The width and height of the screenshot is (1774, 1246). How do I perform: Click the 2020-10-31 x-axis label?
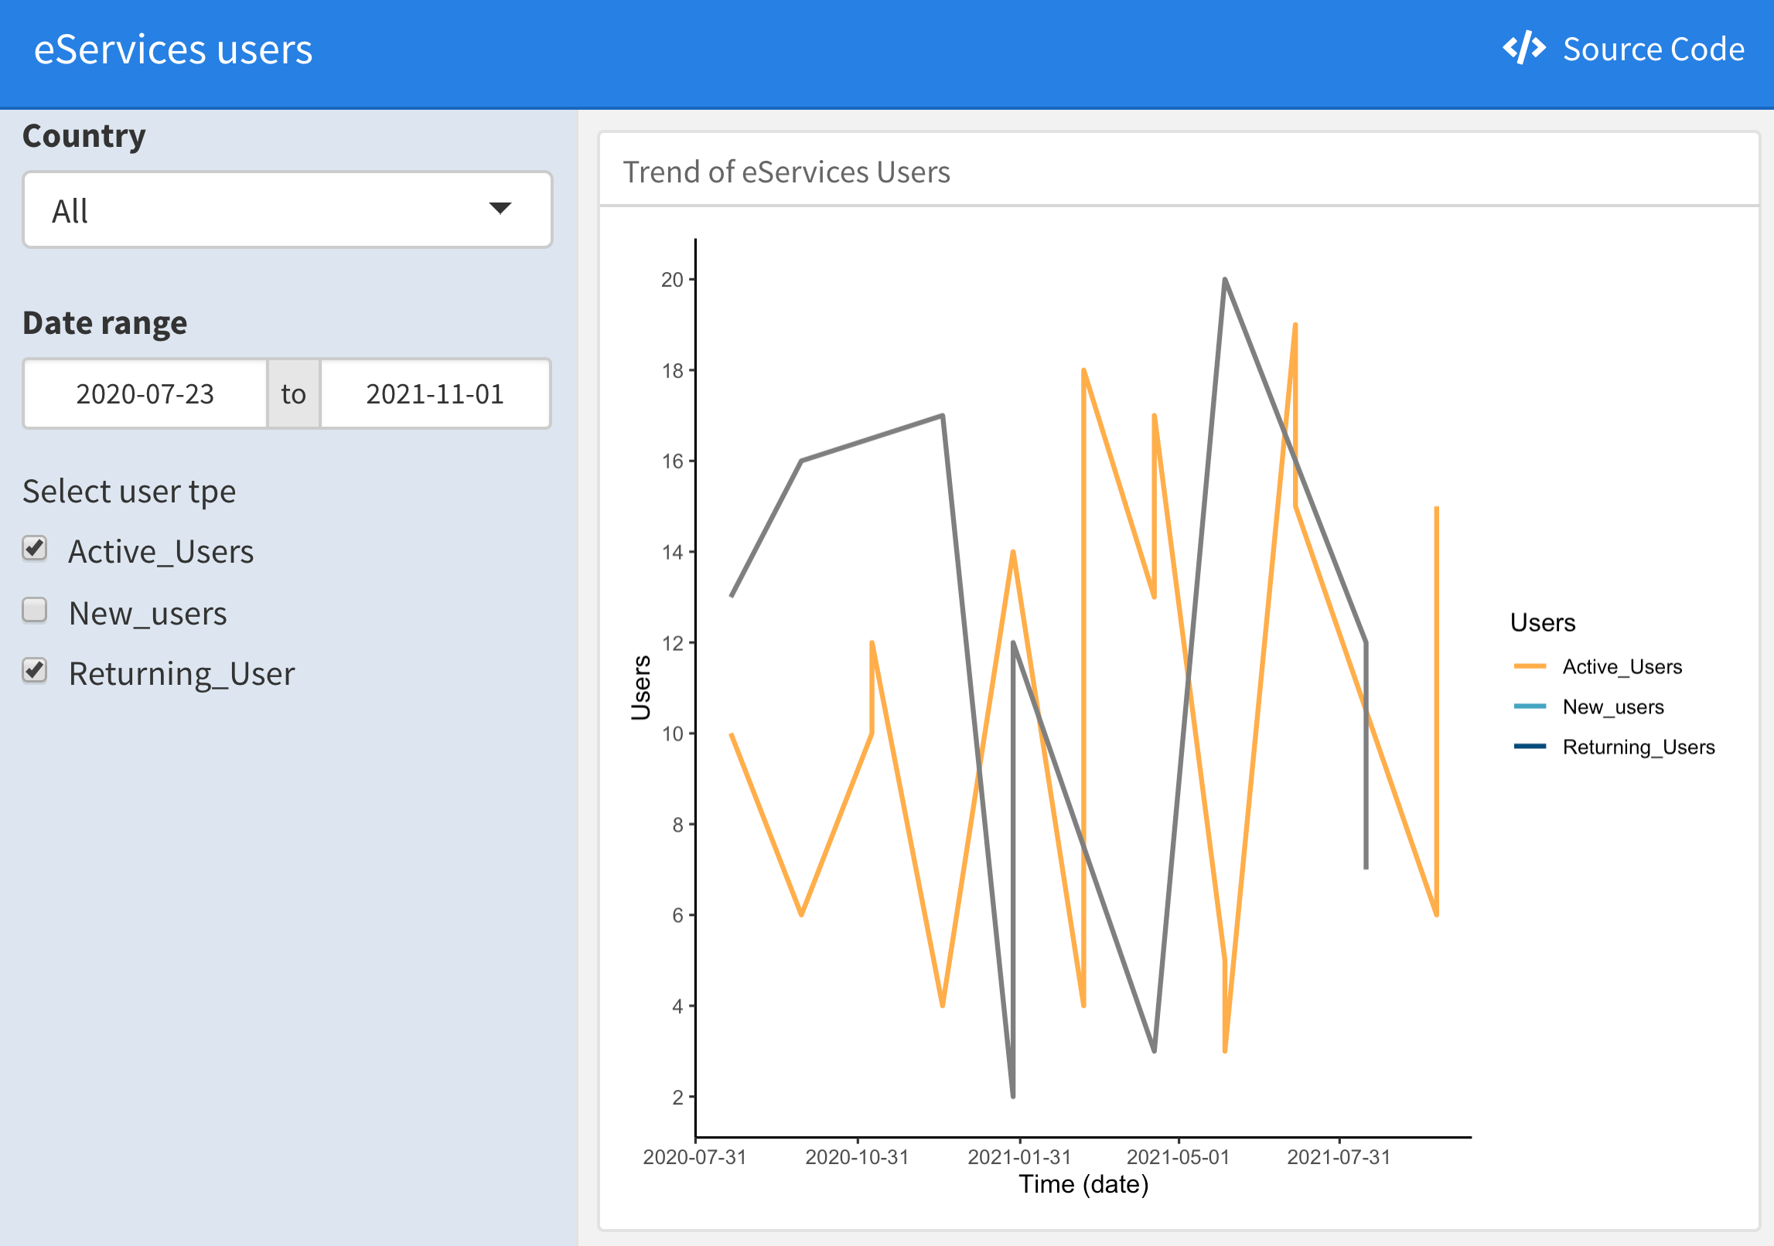857,1157
